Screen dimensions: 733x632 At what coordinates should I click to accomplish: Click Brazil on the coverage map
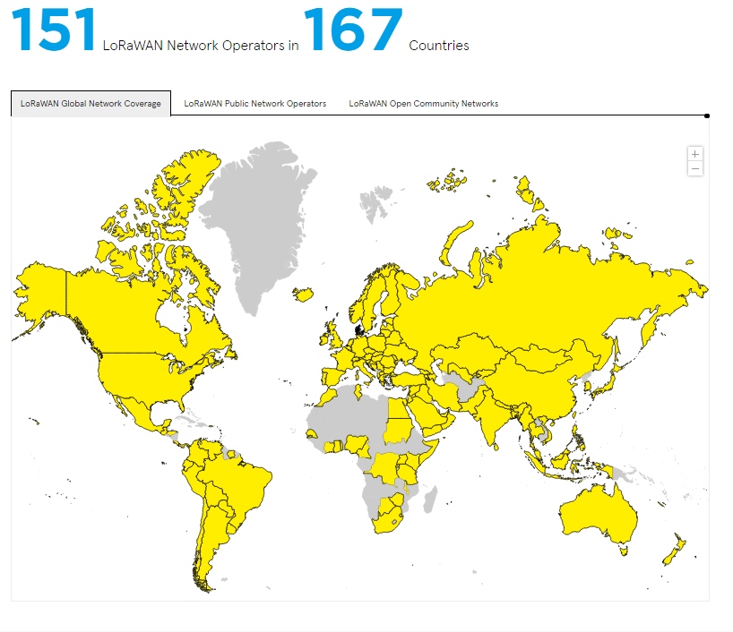coord(241,486)
